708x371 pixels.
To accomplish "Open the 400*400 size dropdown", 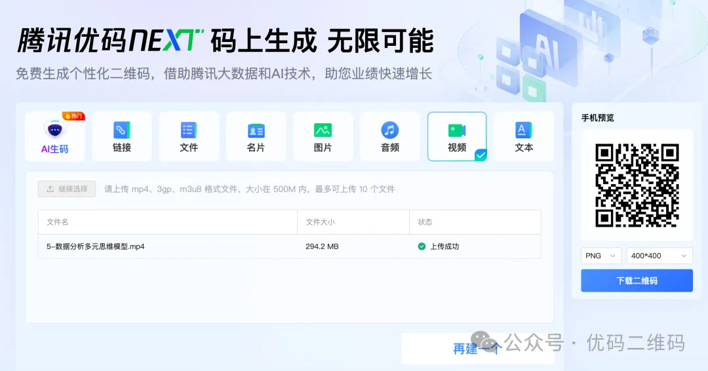I will pyautogui.click(x=659, y=256).
